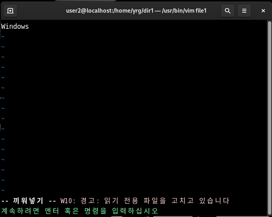Open a new terminal tab
This screenshot has width=272, height=217.
10,11
